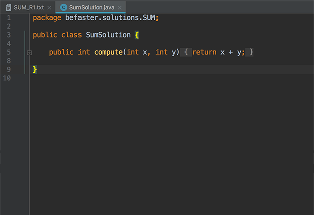Click the Java class icon on SumSolution.java tab
This screenshot has width=314, height=215.
point(64,7)
